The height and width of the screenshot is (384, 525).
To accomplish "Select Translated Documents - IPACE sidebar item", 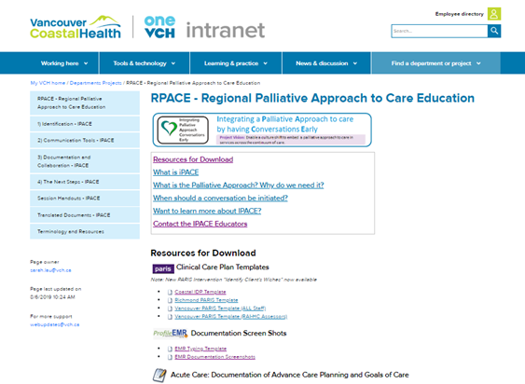I will tap(85, 215).
